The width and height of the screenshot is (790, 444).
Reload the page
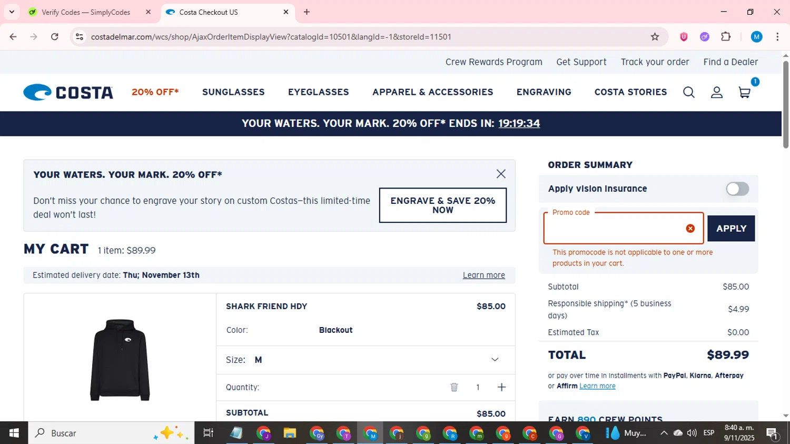[x=55, y=37]
